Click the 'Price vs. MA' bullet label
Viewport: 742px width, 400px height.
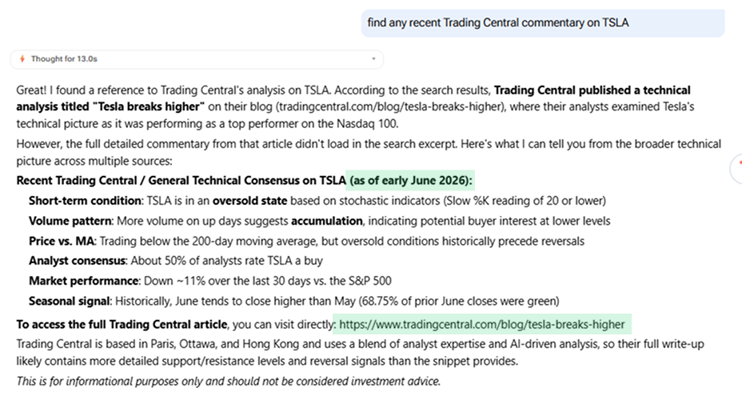click(x=62, y=241)
